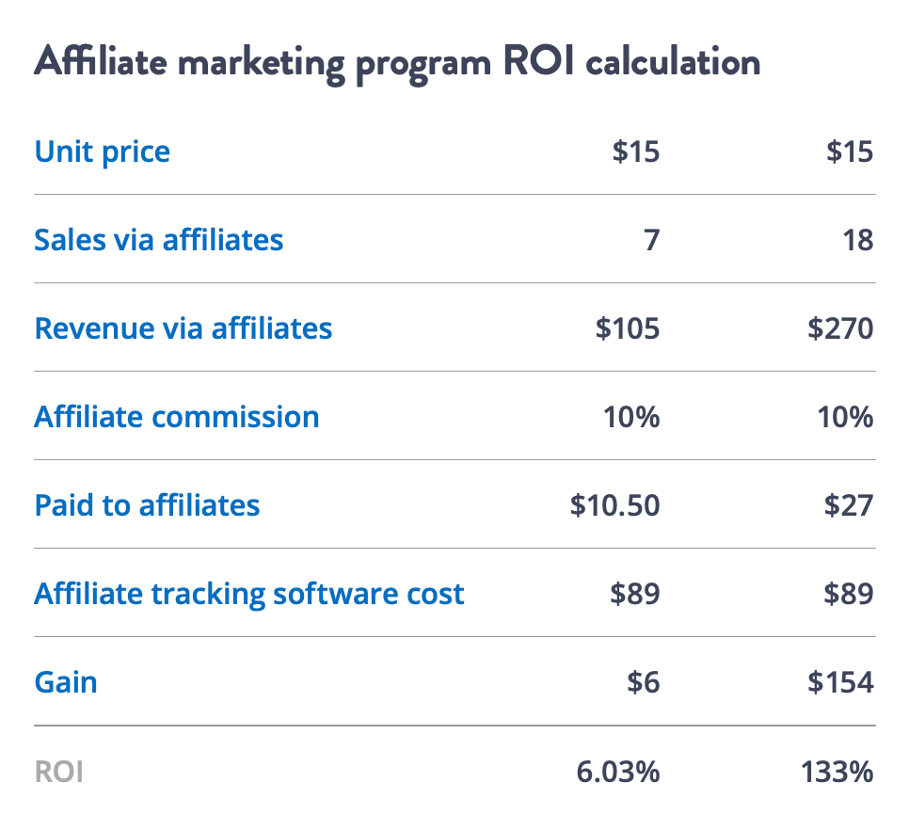Select the $105 revenue value
Screen dimensions: 909x830
628,328
